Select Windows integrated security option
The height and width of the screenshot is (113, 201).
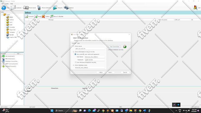76,62
